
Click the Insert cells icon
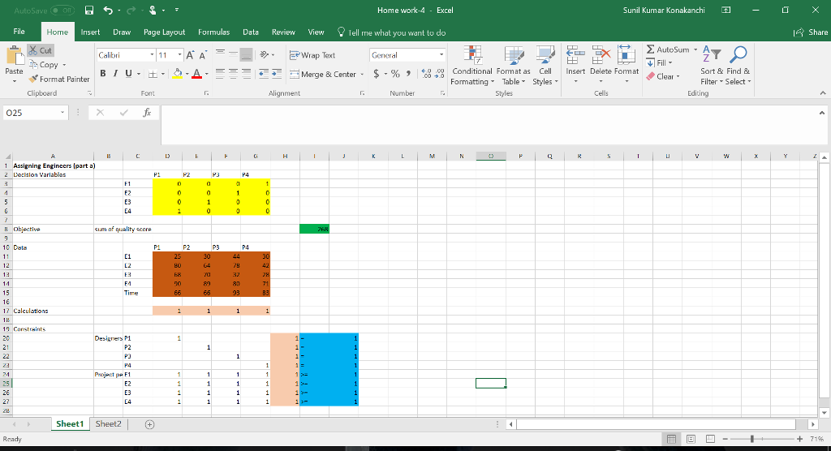[x=575, y=54]
